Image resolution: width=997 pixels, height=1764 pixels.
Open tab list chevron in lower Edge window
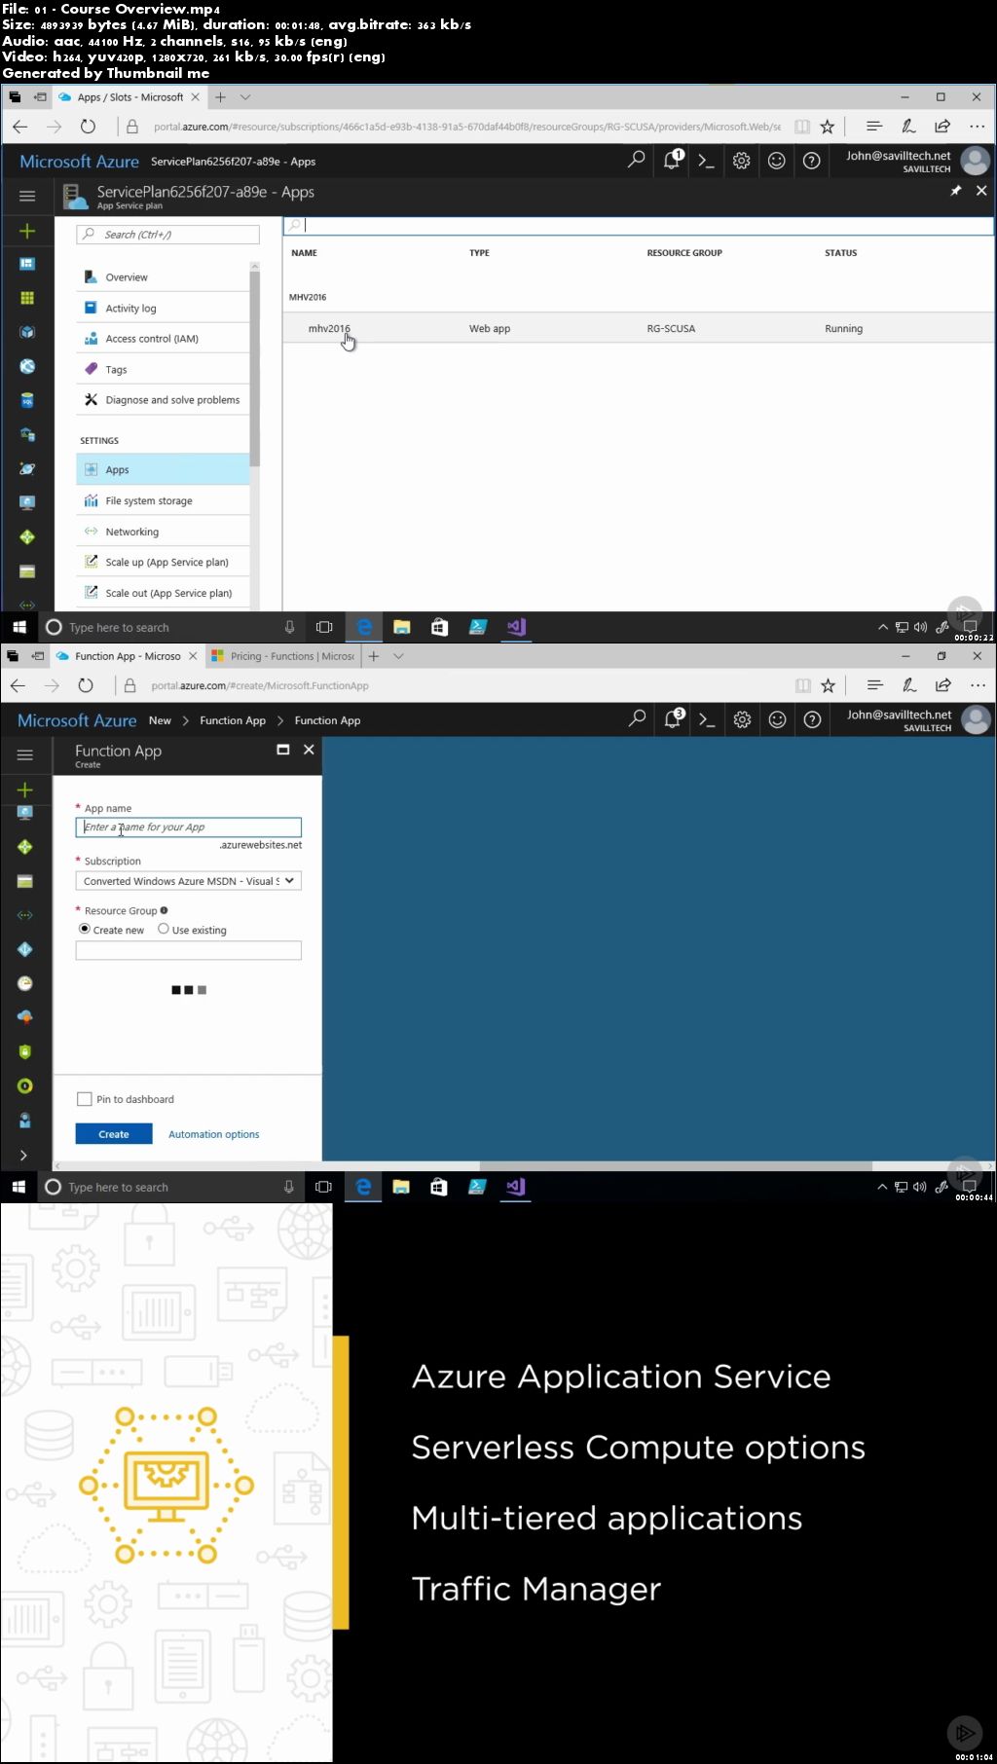pos(398,656)
